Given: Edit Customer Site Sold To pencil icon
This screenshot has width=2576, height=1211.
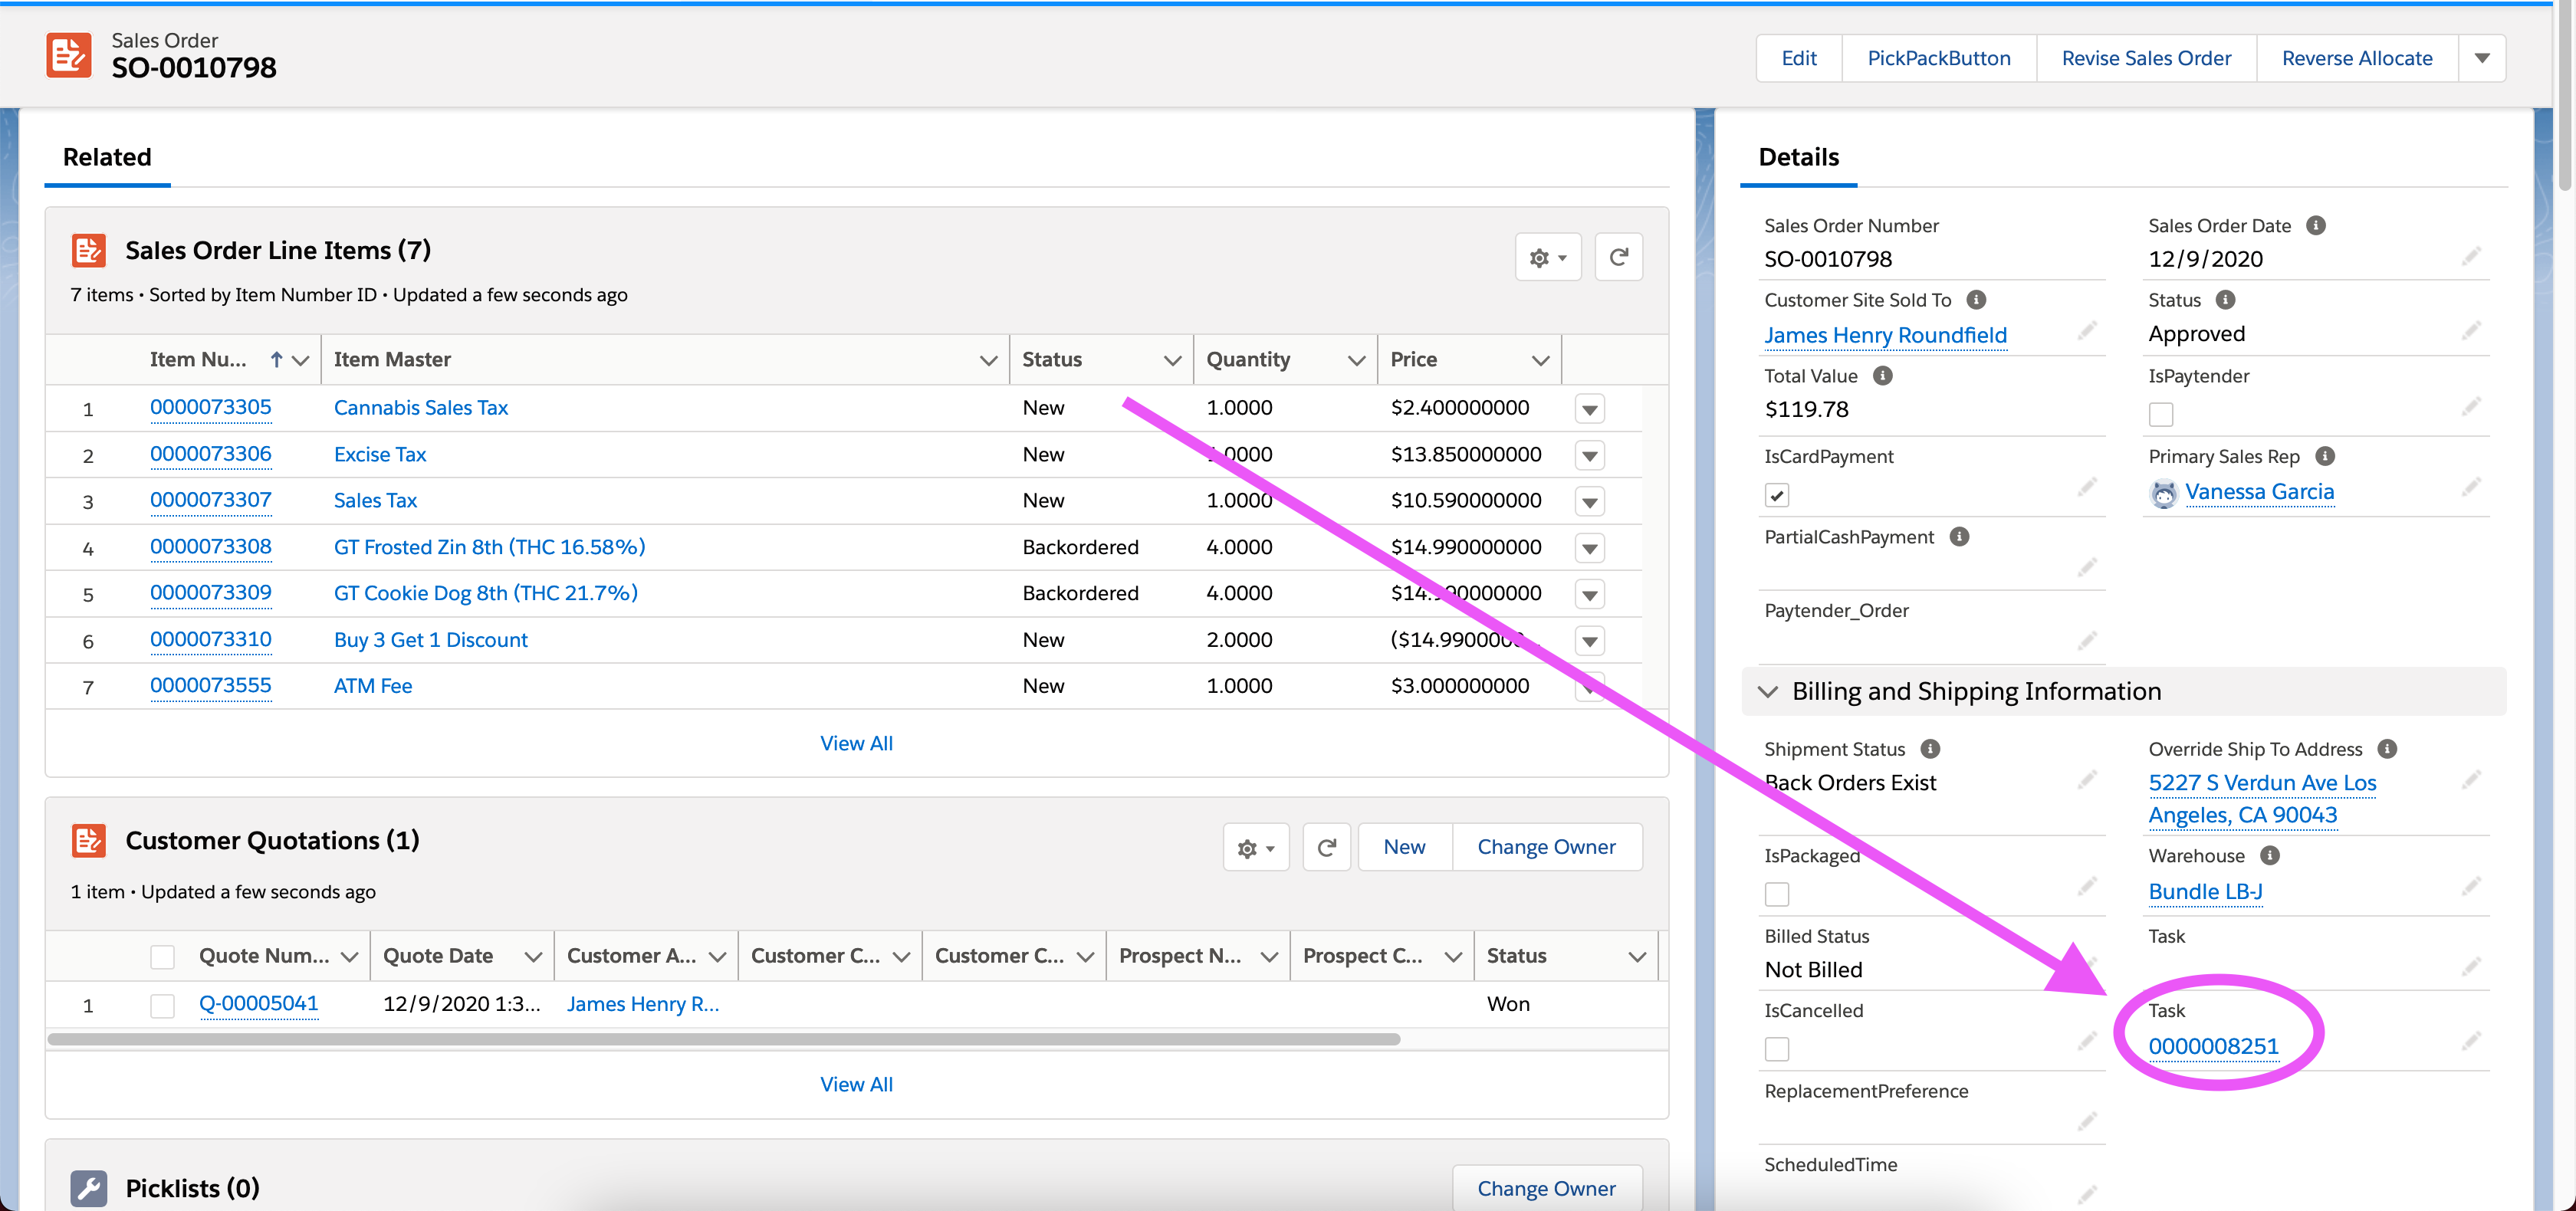Looking at the screenshot, I should point(2087,331).
